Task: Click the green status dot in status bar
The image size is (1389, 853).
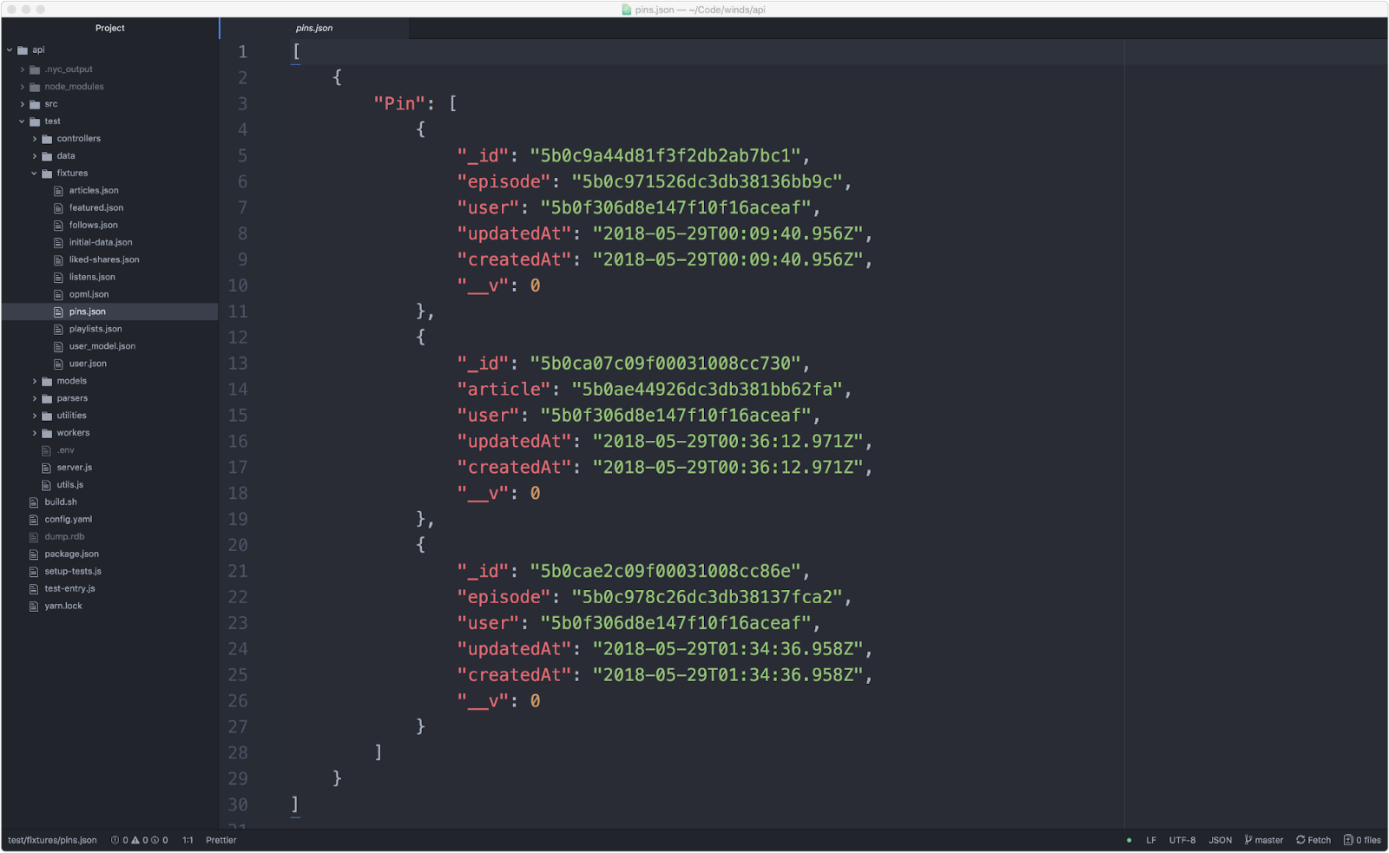Action: 1129,840
